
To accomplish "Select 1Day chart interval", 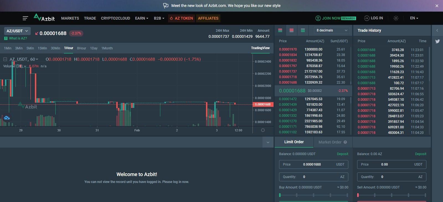I will (94, 48).
